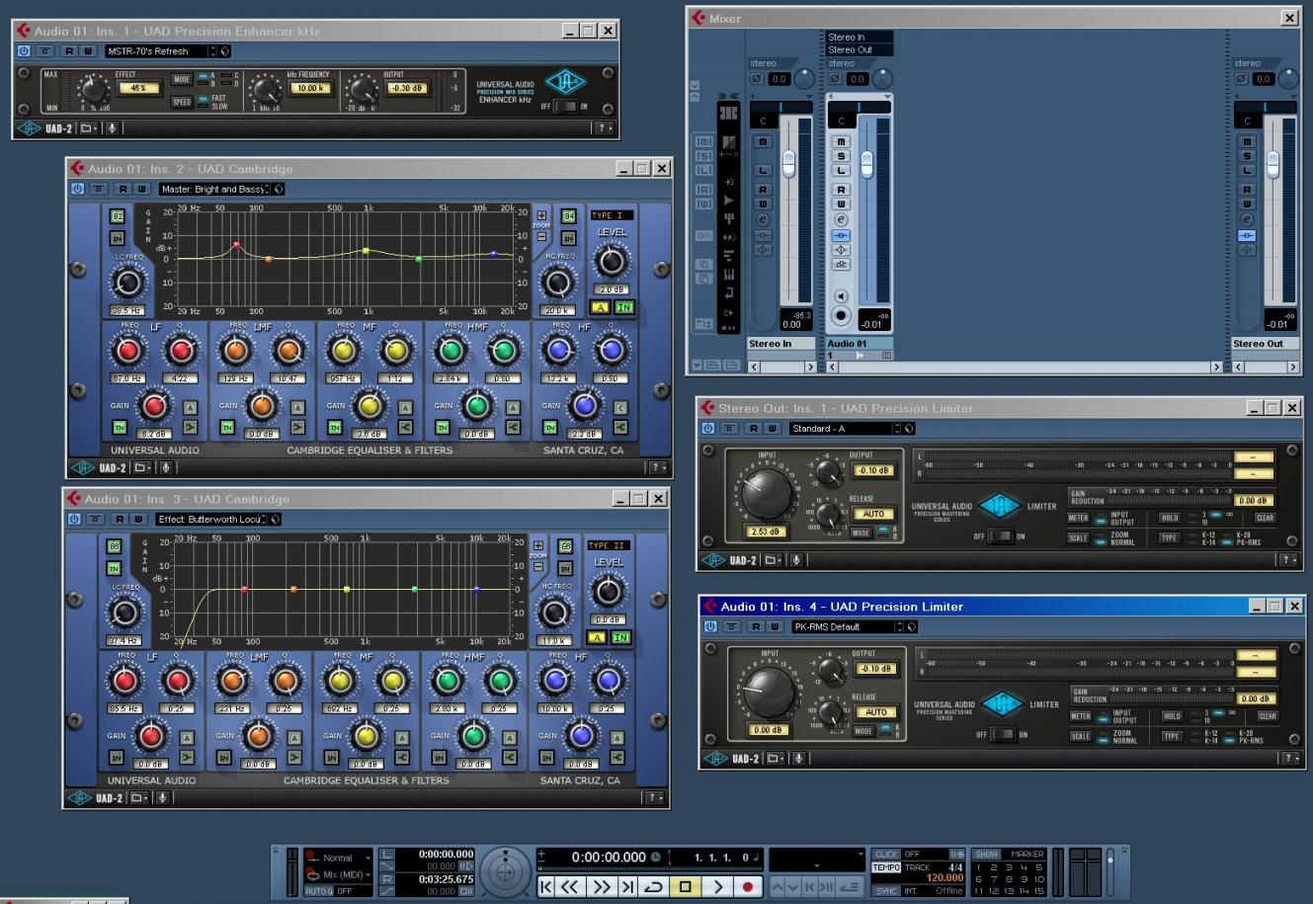Enable write automation on Audio 01 channel
The width and height of the screenshot is (1313, 904).
click(x=842, y=205)
